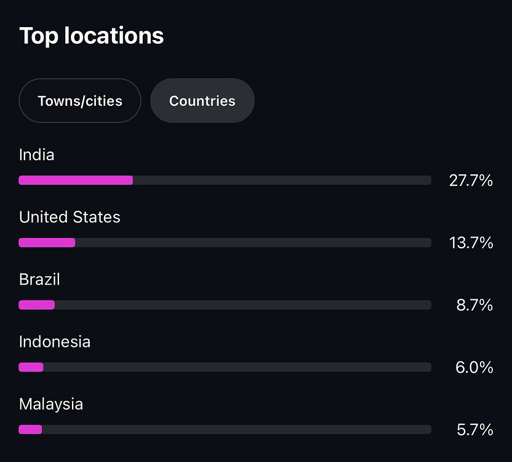Click the pink fill of Malaysia's bar
Image resolution: width=512 pixels, height=462 pixels.
coord(30,429)
